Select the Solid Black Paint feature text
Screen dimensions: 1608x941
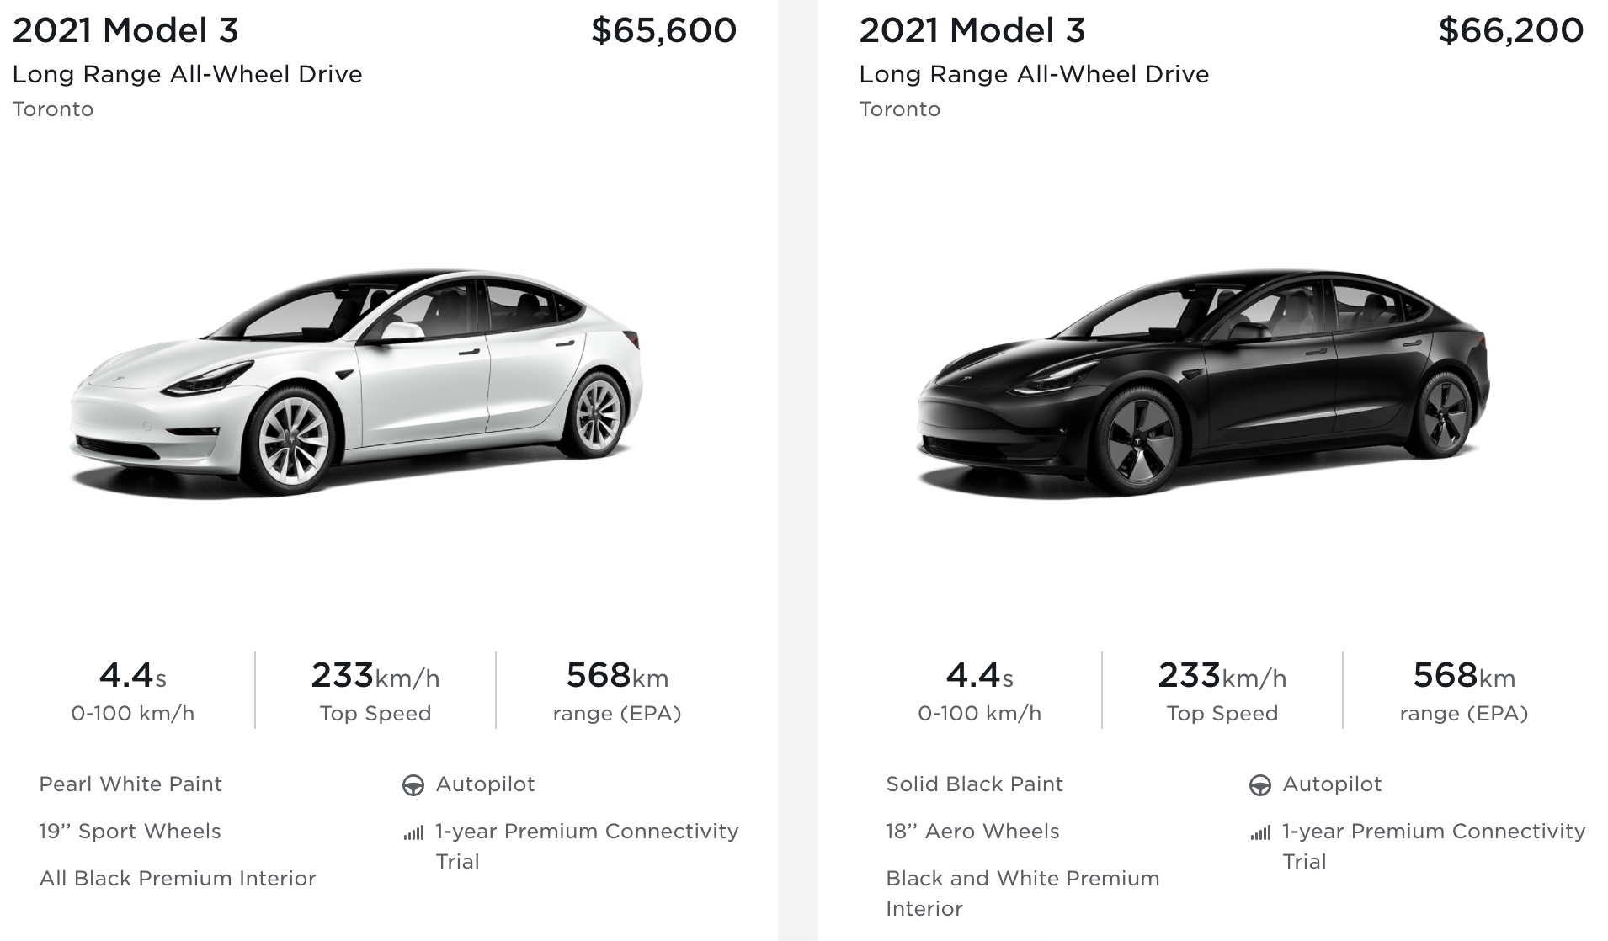(x=974, y=784)
